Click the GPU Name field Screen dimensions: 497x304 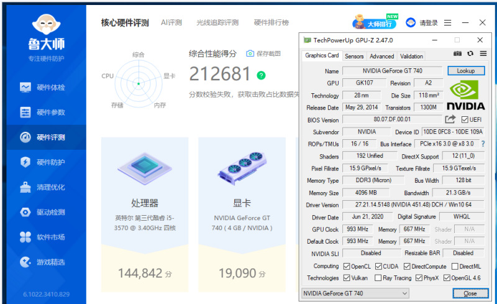coord(393,71)
